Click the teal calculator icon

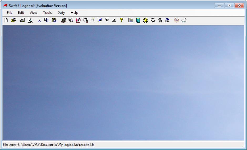pos(138,20)
